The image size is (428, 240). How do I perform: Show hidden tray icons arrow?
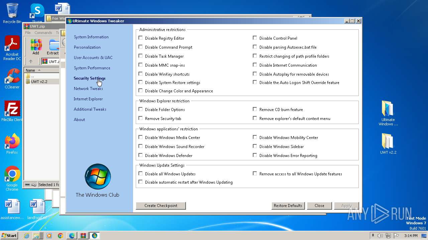click(373, 236)
